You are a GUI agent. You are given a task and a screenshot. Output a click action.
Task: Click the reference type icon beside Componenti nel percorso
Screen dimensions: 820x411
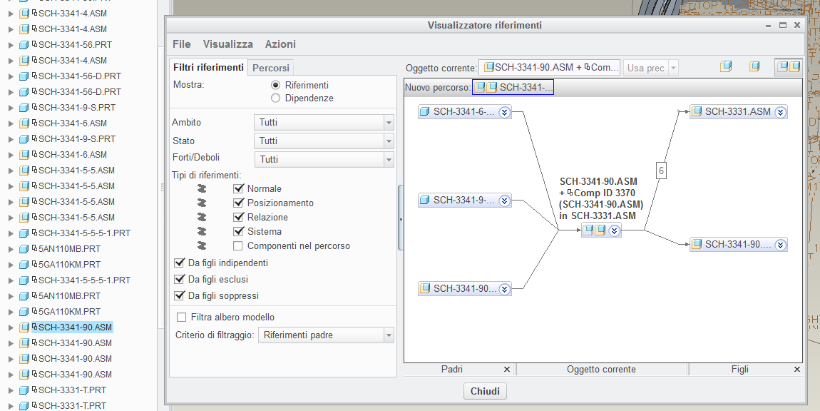(202, 245)
